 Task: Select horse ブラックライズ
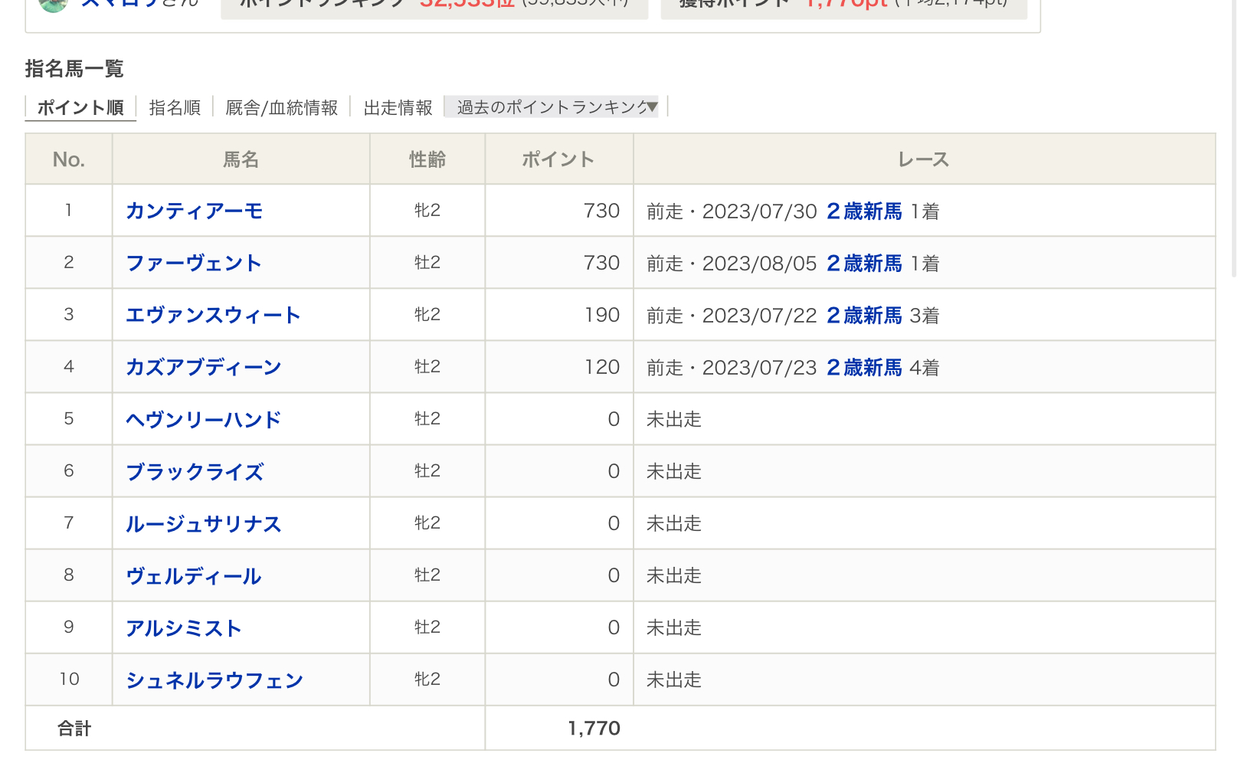195,471
